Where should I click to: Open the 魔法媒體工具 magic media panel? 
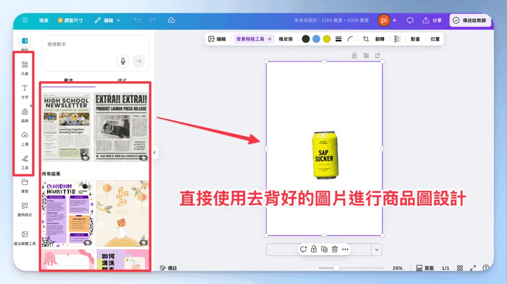coord(25,238)
